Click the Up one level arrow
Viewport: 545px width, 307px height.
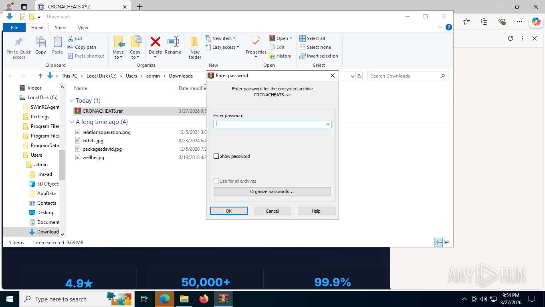coord(40,76)
